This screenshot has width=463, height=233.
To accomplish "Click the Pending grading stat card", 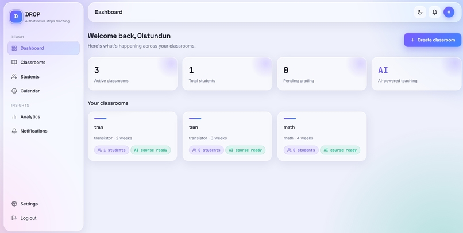I will click(322, 73).
